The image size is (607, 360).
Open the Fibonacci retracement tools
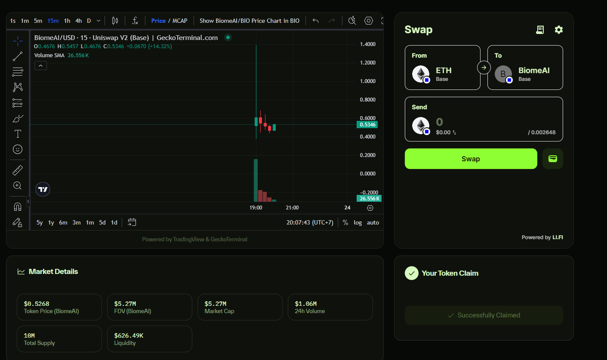18,71
